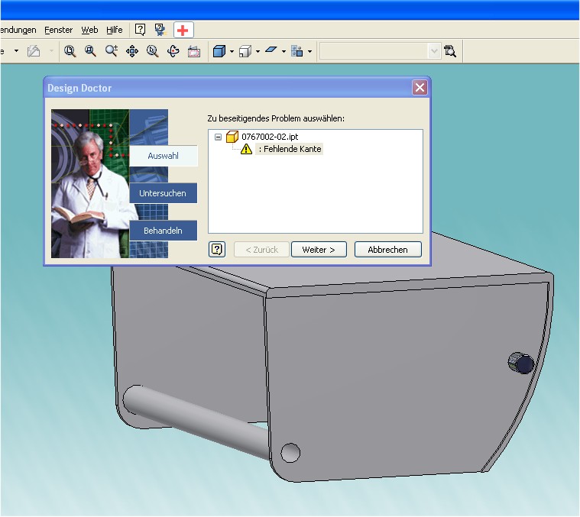This screenshot has width=580, height=517.
Task: Open the camera view dropdown arrow
Action: click(258, 51)
